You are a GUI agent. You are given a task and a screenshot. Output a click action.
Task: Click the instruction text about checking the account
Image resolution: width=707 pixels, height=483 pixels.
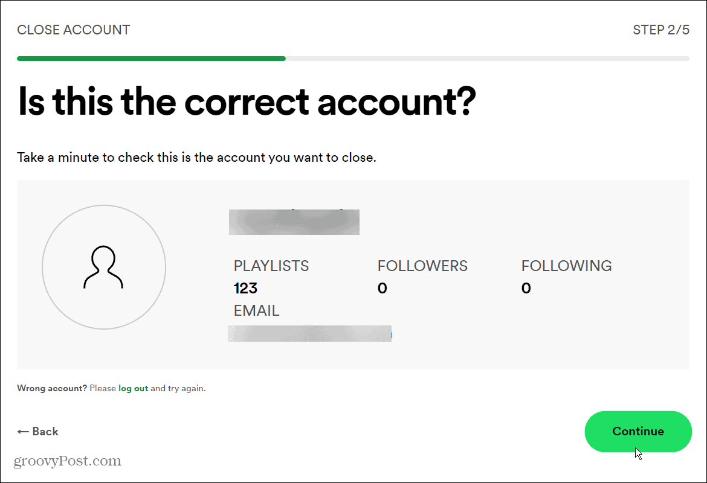196,157
